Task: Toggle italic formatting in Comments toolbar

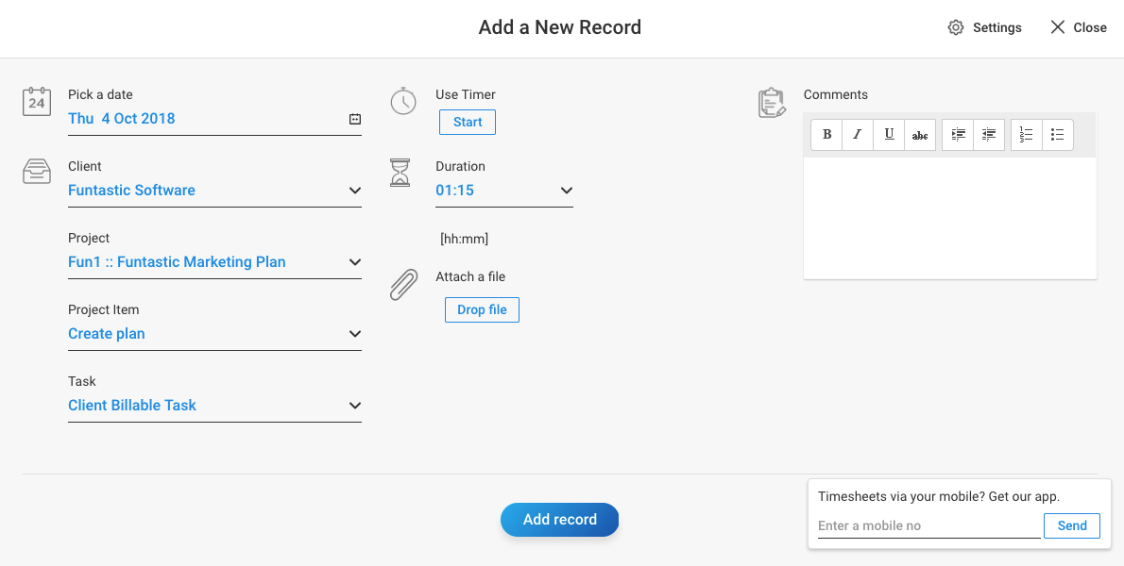Action: pyautogui.click(x=858, y=135)
